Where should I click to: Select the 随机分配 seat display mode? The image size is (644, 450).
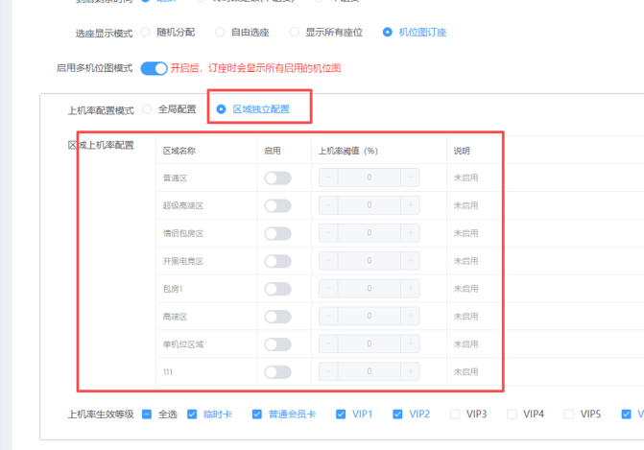(x=146, y=32)
